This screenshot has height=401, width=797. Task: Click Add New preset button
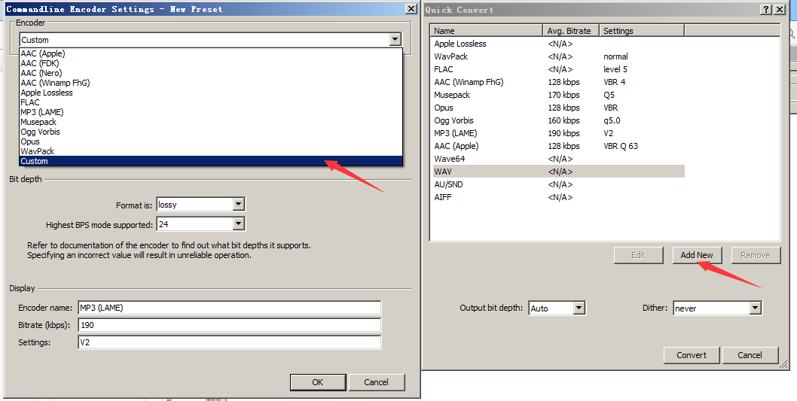697,255
